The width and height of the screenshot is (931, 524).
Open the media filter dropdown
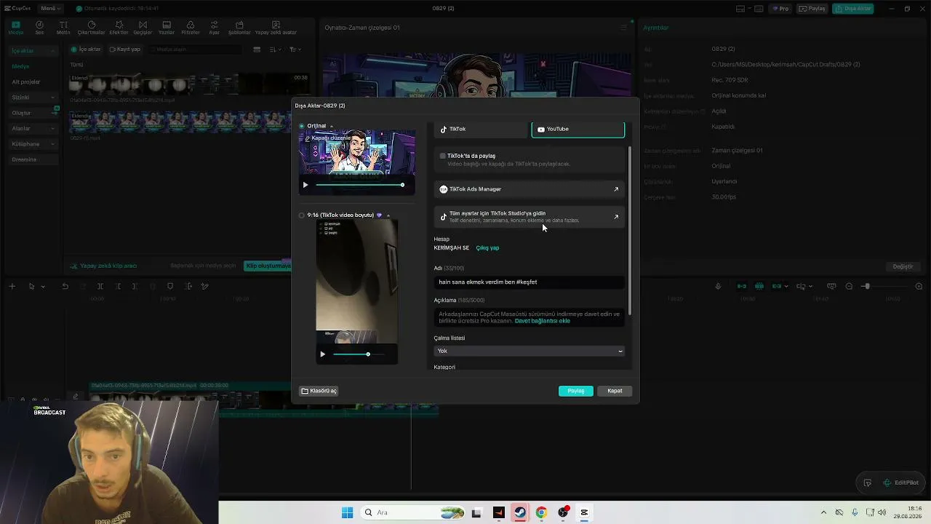295,49
